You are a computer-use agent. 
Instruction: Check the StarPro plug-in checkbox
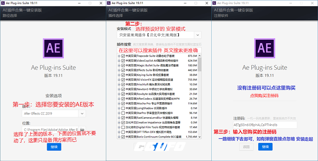(123, 113)
